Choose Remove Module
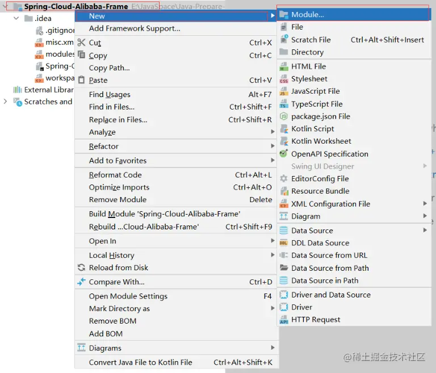Screen dimensions: 436x373 (176, 200)
